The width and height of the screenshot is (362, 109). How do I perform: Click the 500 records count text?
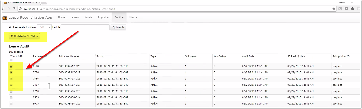coord(16,52)
